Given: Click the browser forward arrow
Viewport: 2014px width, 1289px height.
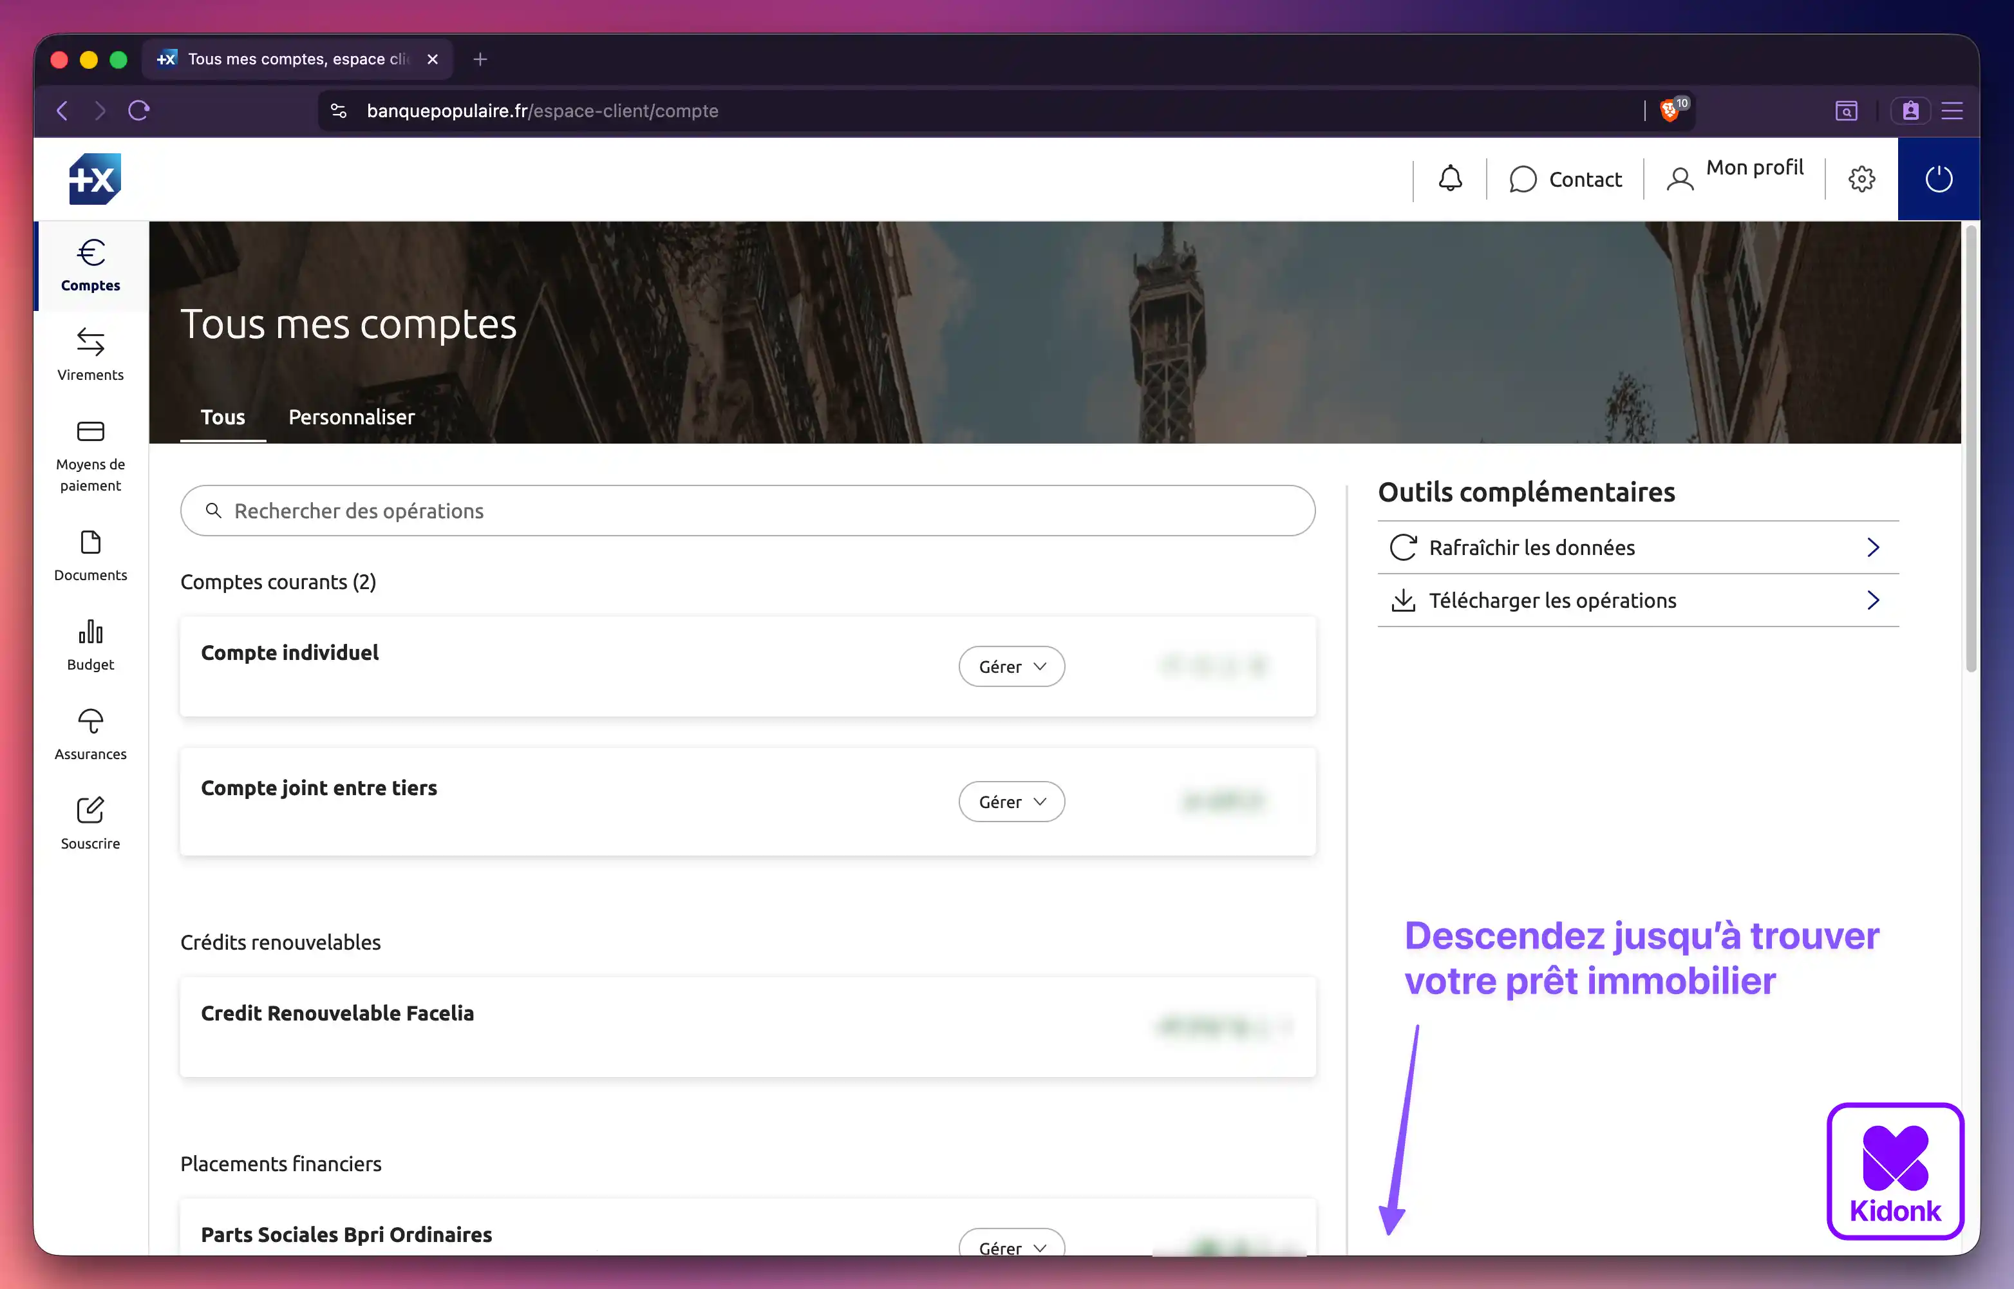Looking at the screenshot, I should pos(100,111).
